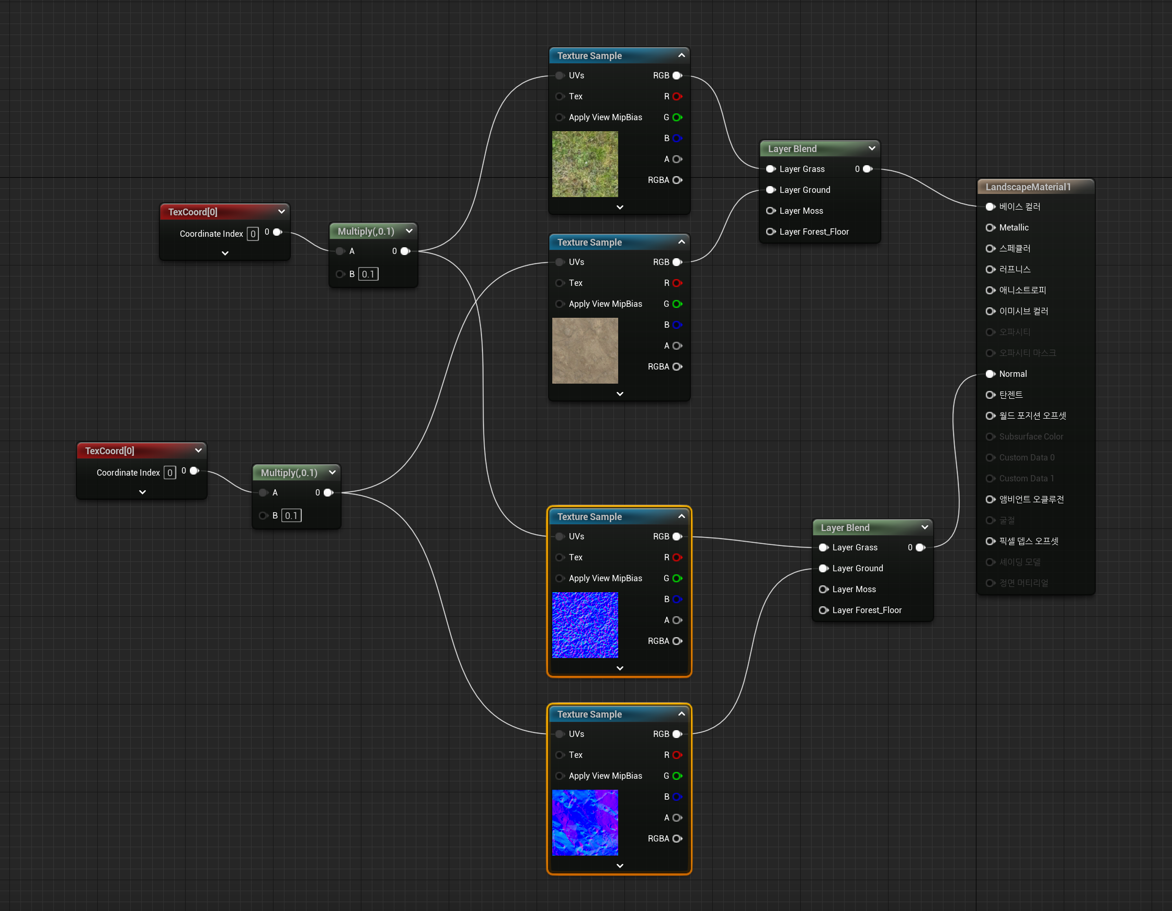Click the Layer Ground label on lower Layer Blend
The width and height of the screenshot is (1172, 911).
857,568
